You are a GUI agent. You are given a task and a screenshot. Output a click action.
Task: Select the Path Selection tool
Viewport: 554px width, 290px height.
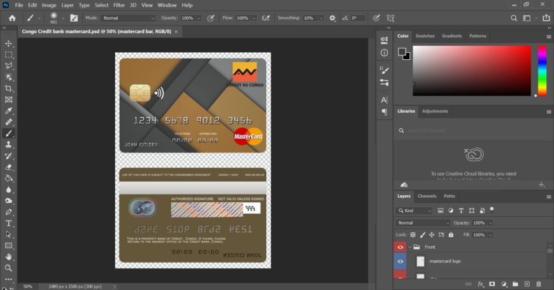click(x=8, y=235)
